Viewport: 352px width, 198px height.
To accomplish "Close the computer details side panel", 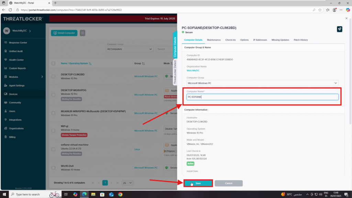I will pyautogui.click(x=346, y=19).
